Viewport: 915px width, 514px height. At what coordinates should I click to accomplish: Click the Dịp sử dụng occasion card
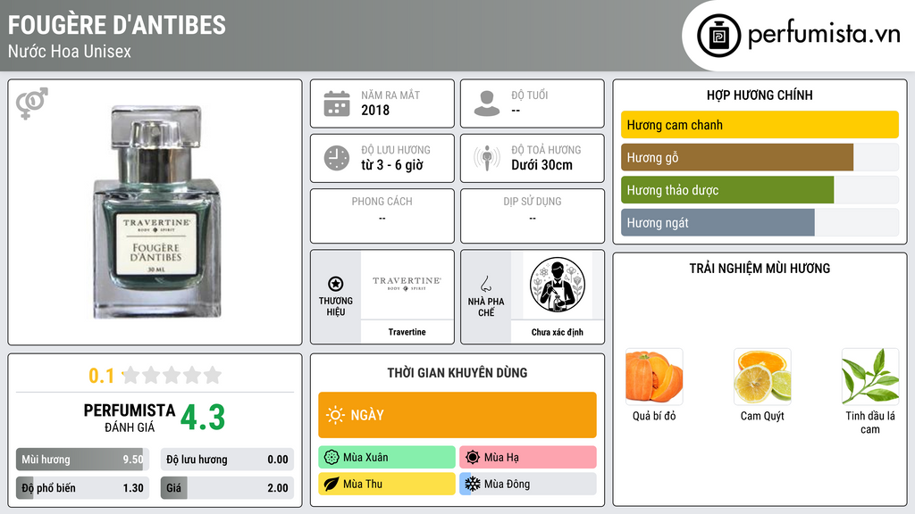point(533,216)
